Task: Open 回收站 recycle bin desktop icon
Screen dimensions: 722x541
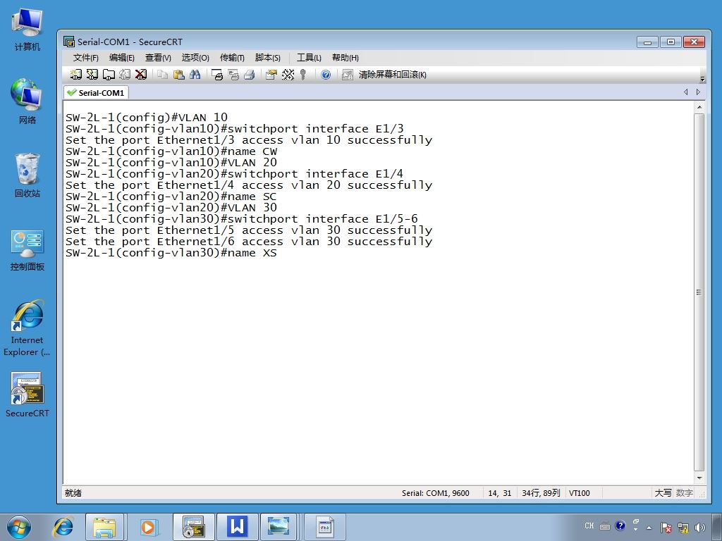Action: coord(27,175)
